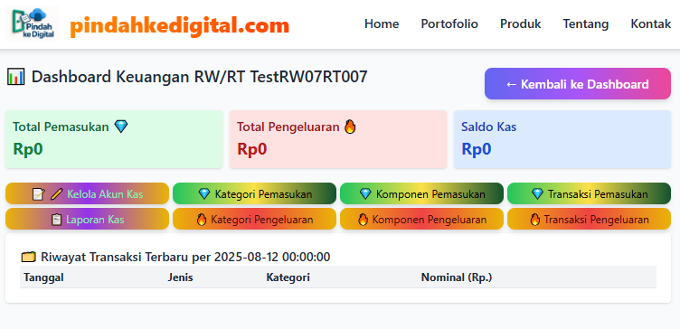Open Transaksi Pemasukan
Screen dimensions: 680x329
pyautogui.click(x=589, y=193)
